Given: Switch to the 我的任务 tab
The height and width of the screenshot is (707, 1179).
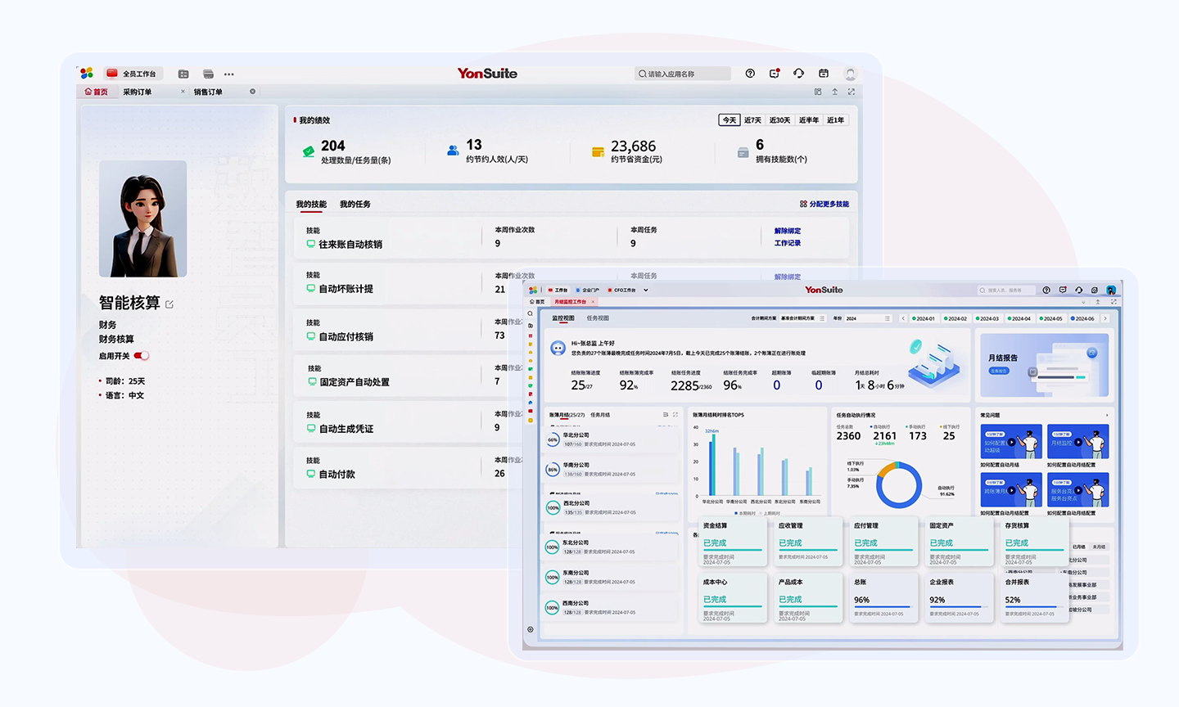Looking at the screenshot, I should coord(355,205).
